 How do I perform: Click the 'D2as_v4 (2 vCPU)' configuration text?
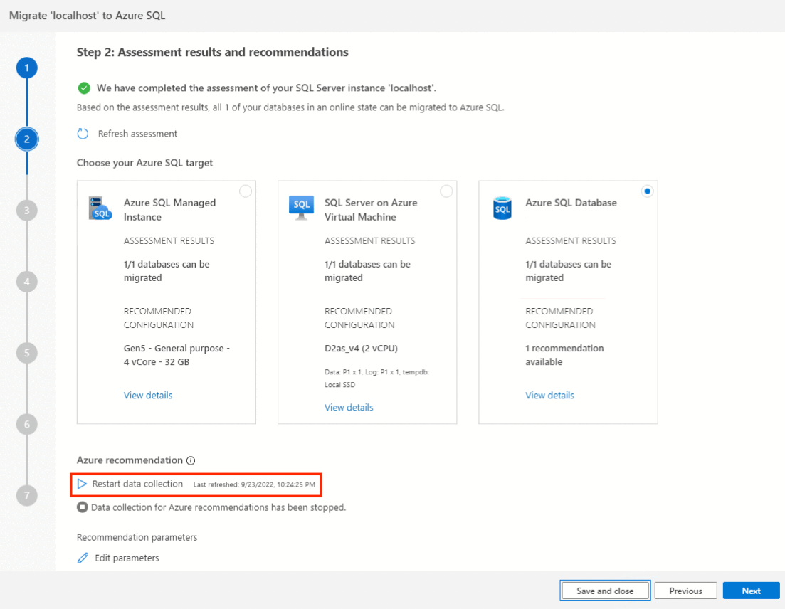[x=361, y=349]
